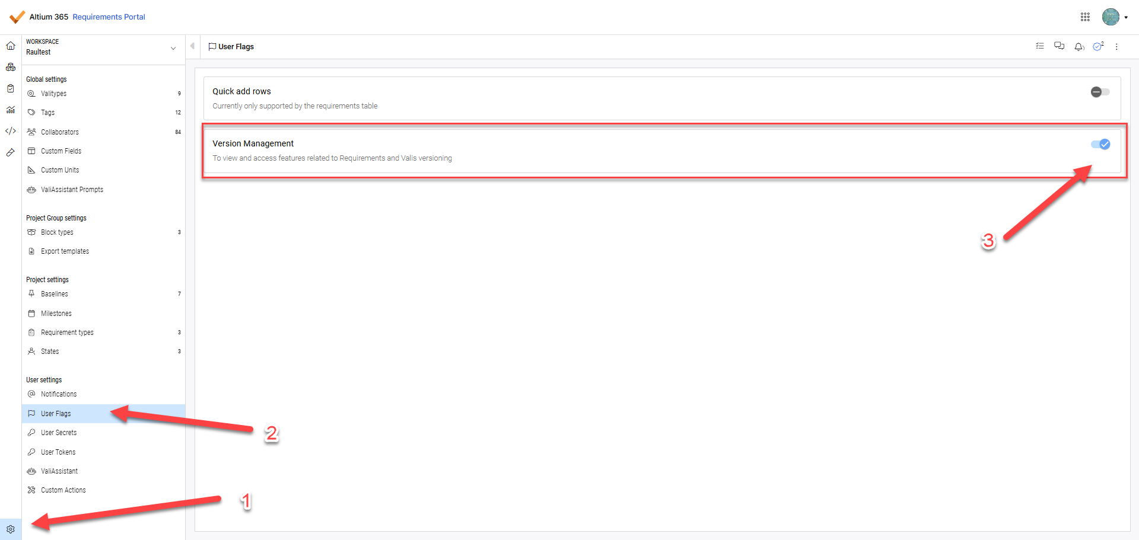1139x540 pixels.
Task: Open the vertical three-dot more menu
Action: coord(1116,47)
